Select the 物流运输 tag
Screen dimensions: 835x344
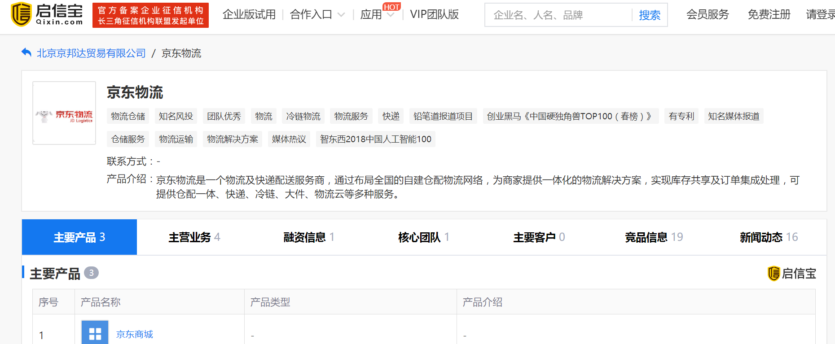point(176,139)
